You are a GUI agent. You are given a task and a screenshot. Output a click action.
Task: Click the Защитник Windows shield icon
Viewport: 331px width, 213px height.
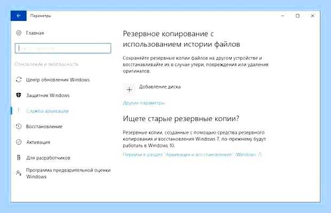[19, 95]
